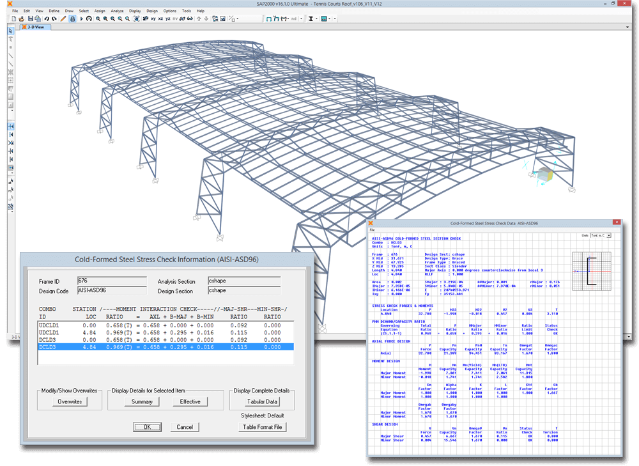Select the DCLD3 row at station 0.00
Viewport: 639px width, 466px height.
coord(166,339)
